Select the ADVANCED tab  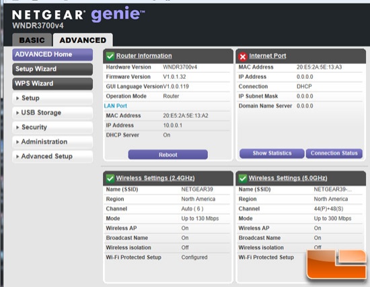pyautogui.click(x=83, y=40)
